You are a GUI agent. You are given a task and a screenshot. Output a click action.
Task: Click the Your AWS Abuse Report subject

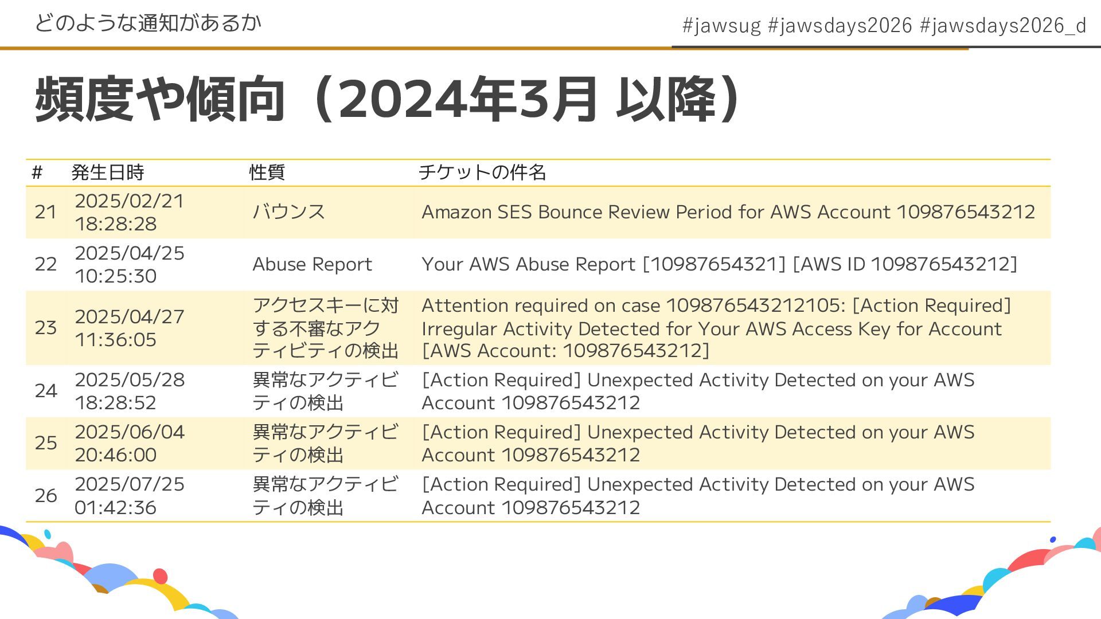(720, 264)
